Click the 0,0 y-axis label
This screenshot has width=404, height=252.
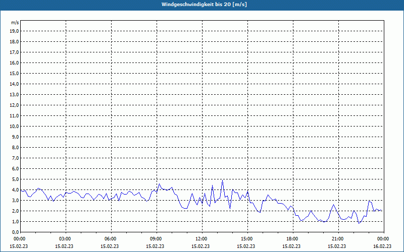15,232
